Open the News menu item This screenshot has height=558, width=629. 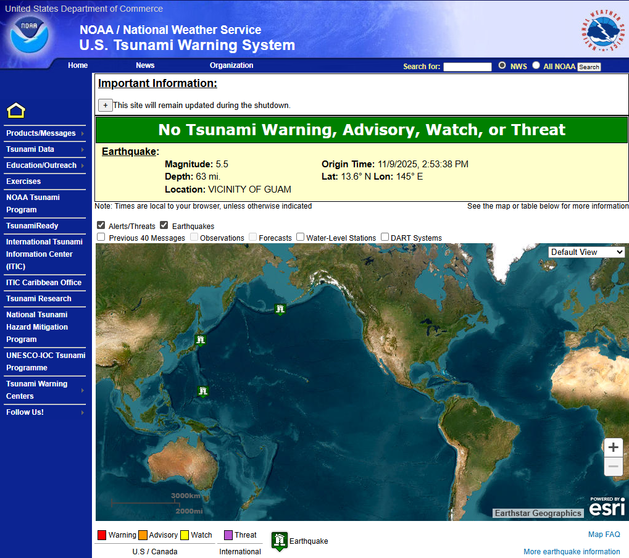coord(145,65)
